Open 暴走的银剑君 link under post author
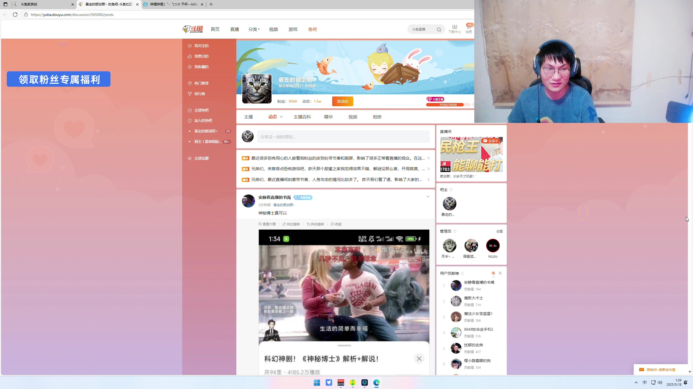 (284, 205)
